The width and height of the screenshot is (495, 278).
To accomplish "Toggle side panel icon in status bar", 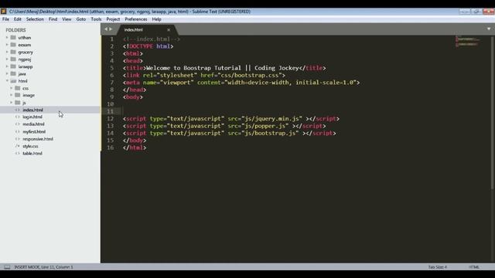I will coord(7,267).
